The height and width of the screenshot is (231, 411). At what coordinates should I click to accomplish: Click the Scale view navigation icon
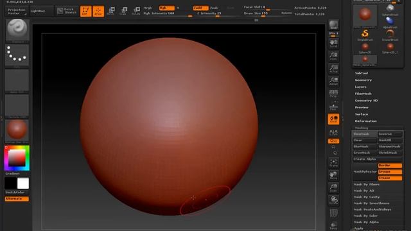coord(334,187)
